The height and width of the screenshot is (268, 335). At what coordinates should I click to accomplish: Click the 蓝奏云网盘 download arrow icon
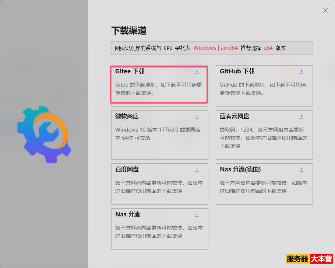click(x=301, y=116)
